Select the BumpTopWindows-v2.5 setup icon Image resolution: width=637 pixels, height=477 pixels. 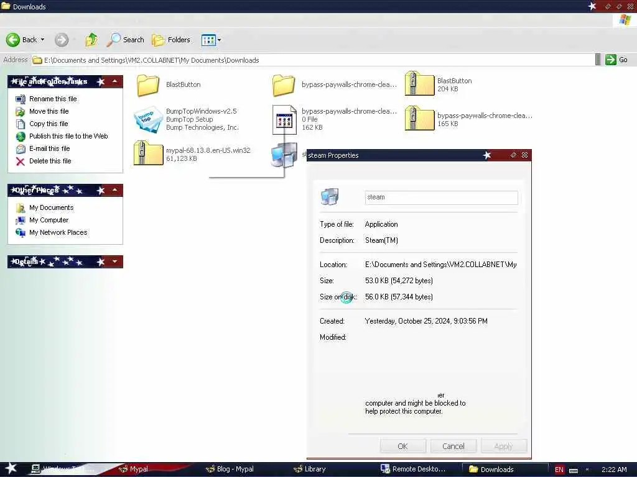pyautogui.click(x=148, y=119)
